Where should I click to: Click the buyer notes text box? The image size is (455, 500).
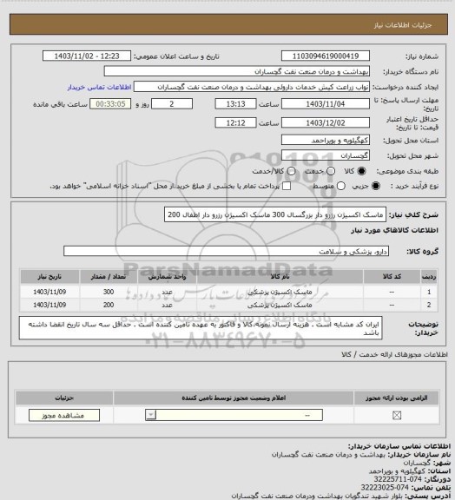(x=201, y=328)
